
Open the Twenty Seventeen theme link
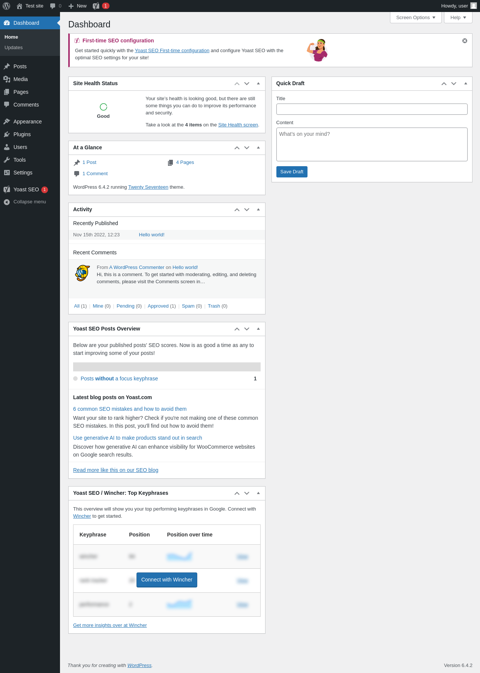[x=148, y=187]
